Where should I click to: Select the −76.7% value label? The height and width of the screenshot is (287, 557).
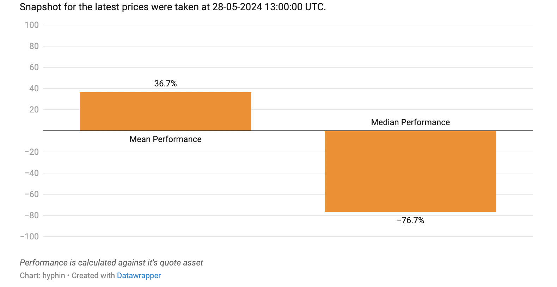410,220
